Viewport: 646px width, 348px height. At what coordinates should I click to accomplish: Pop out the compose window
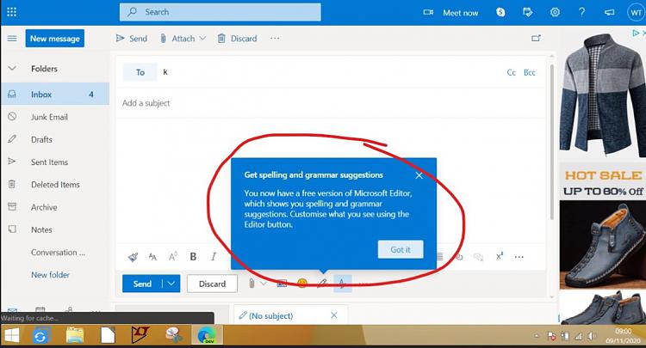(x=536, y=38)
